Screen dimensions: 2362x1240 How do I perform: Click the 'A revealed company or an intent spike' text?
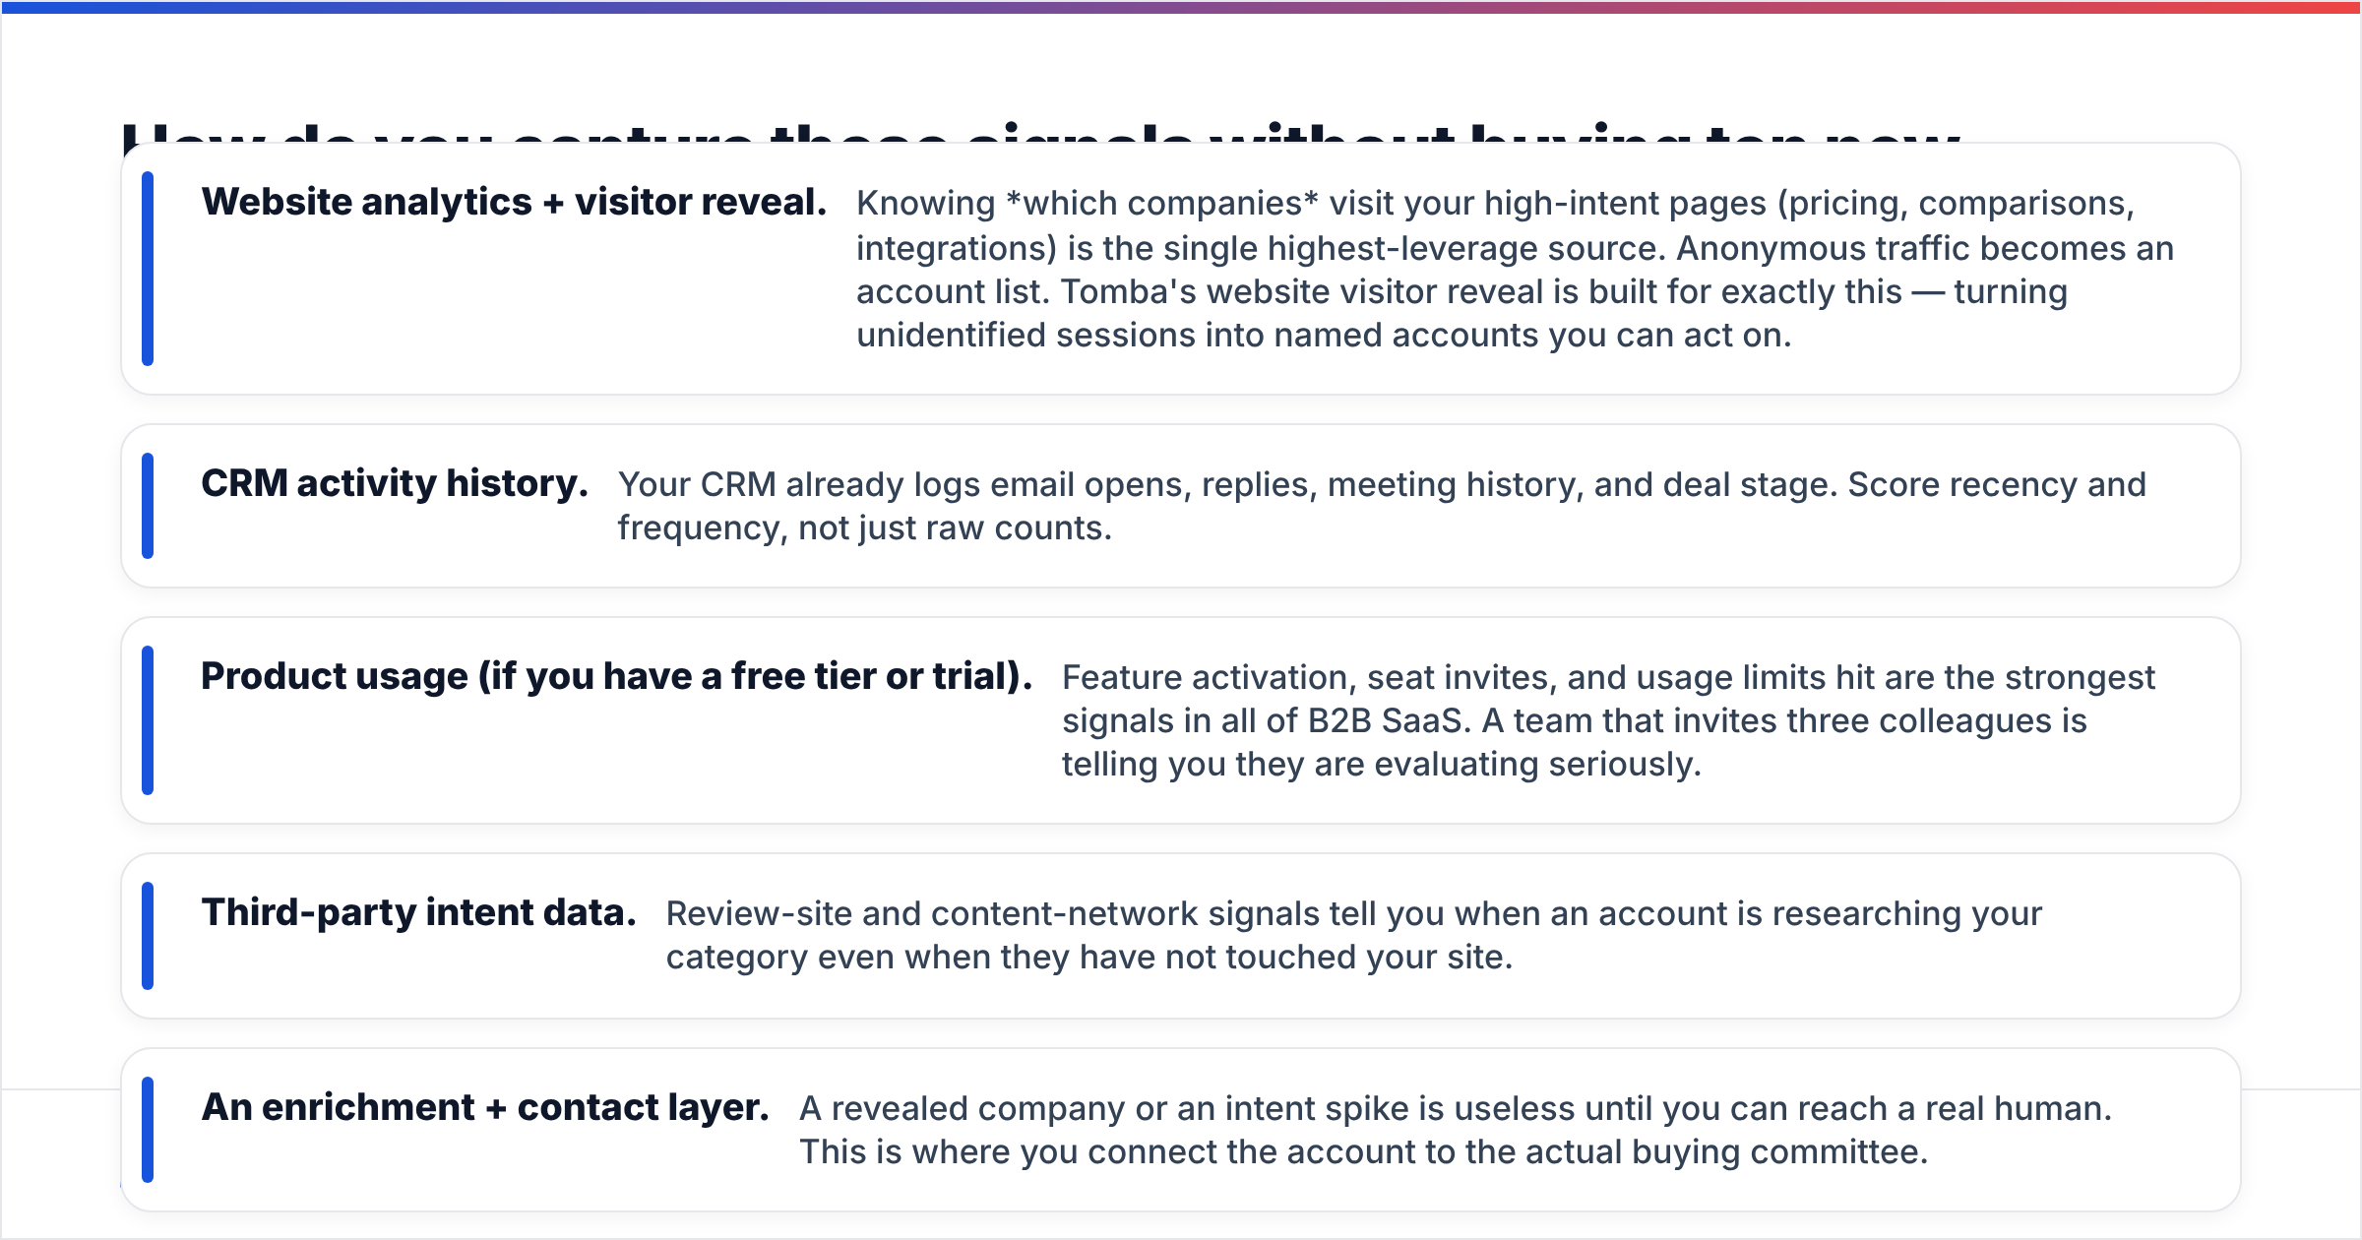point(1456,1130)
